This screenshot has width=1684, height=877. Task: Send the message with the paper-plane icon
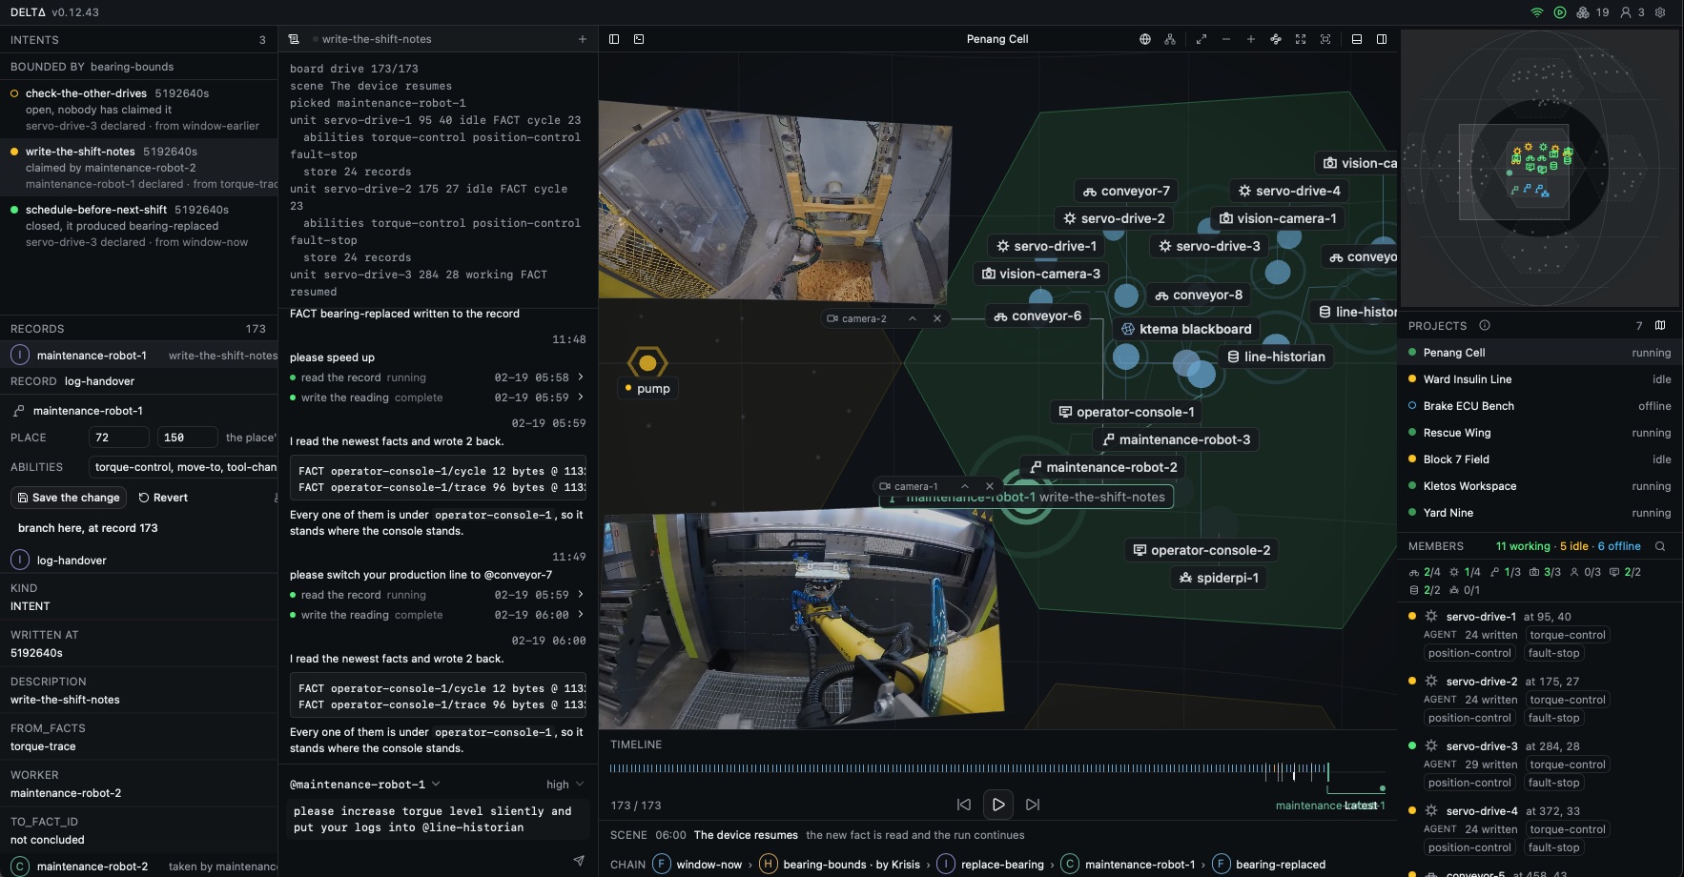(x=579, y=860)
